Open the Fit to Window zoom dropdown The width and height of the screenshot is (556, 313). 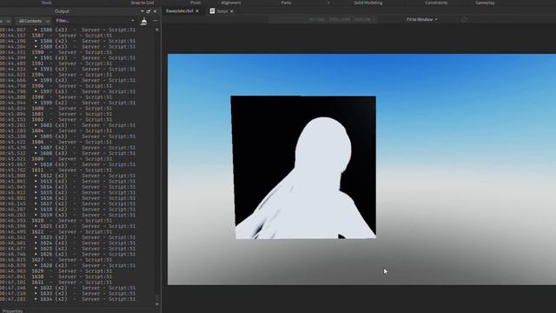tap(421, 19)
